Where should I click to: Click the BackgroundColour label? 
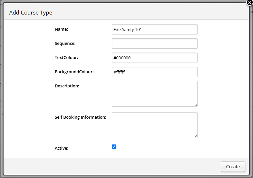point(74,72)
